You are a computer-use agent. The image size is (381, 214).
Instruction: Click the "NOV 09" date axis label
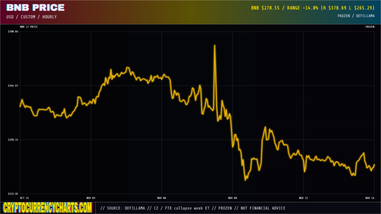click(232, 198)
